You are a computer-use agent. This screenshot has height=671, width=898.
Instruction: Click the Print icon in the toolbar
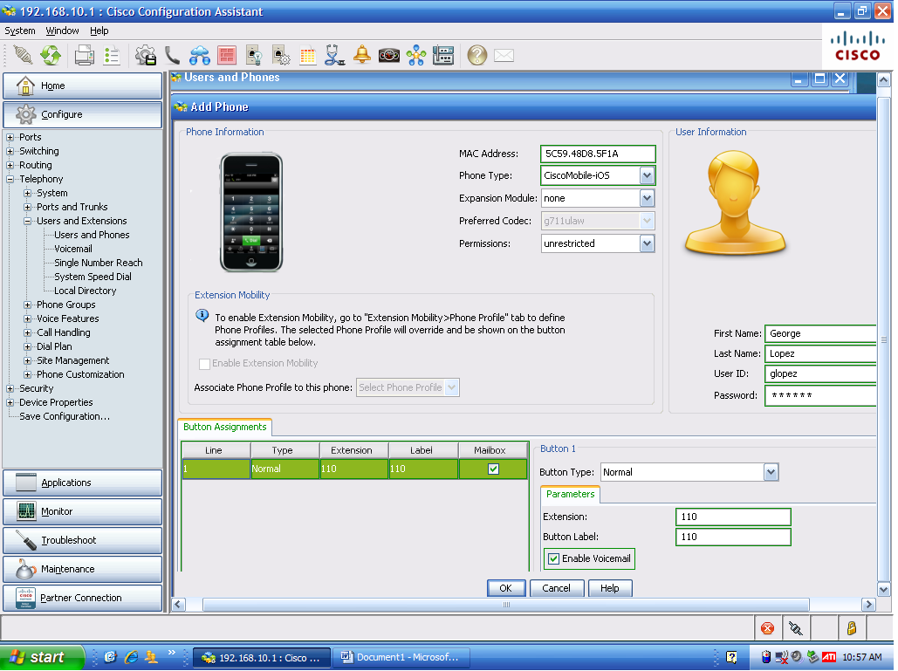click(x=84, y=56)
